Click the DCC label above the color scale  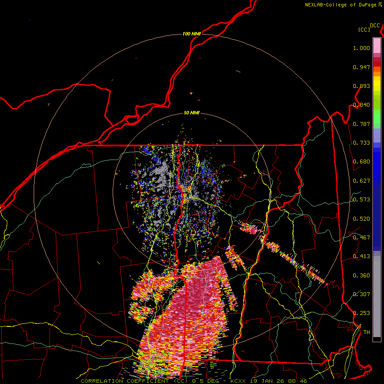tap(375, 26)
